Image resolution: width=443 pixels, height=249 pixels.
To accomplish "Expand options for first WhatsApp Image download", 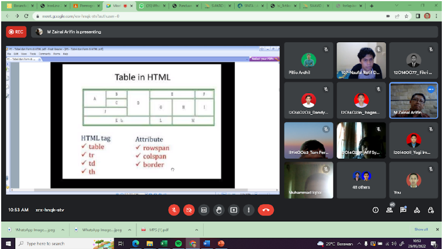I will point(64,230).
